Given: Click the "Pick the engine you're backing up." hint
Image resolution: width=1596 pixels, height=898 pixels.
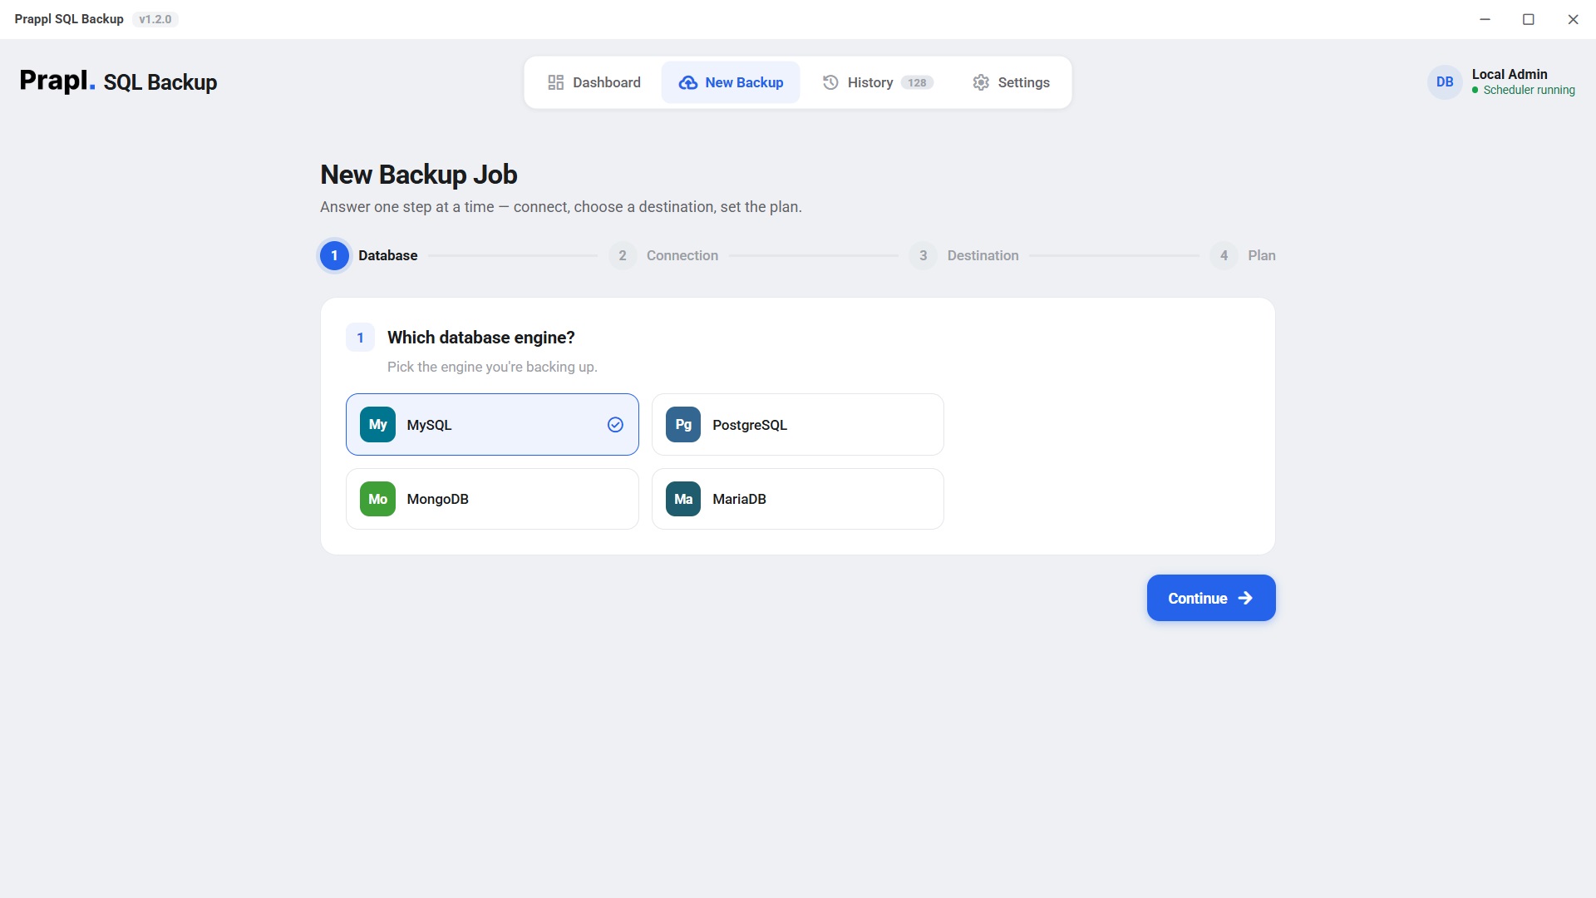Looking at the screenshot, I should click(492, 367).
